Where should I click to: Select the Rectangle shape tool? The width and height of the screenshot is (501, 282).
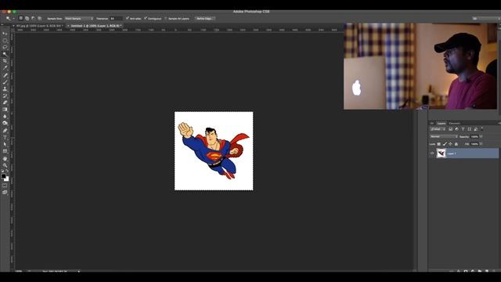[5, 151]
